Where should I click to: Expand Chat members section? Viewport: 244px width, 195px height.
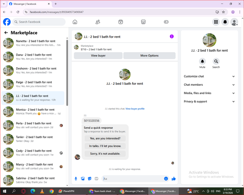tap(209, 85)
